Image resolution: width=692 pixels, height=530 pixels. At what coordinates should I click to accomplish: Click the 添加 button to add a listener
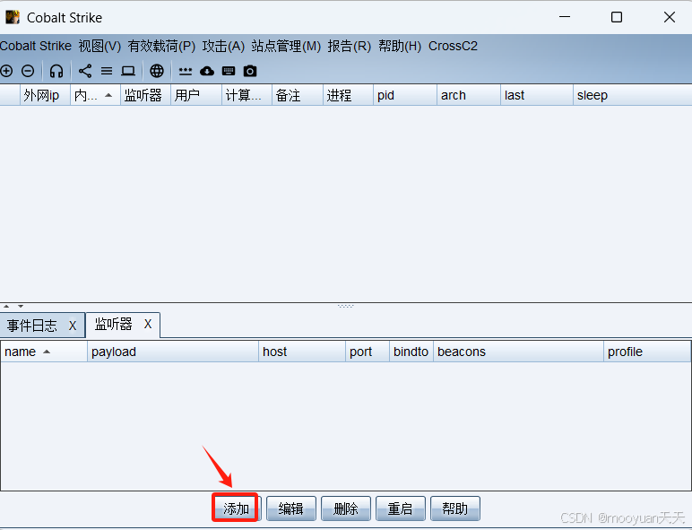(x=236, y=508)
